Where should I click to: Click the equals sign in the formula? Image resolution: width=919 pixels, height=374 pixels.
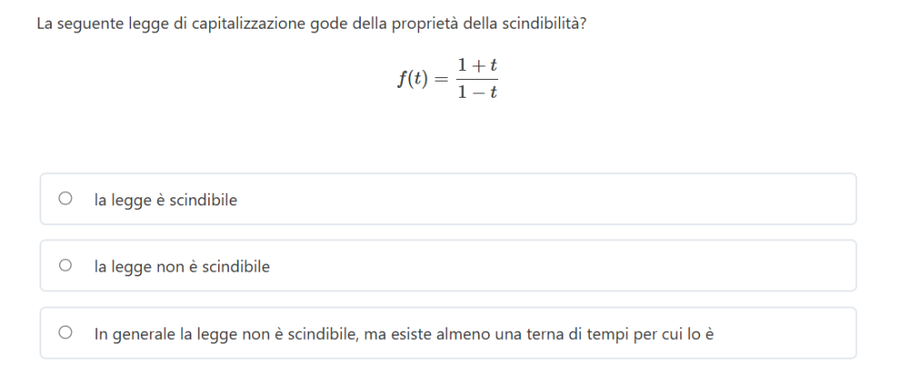[x=438, y=79]
